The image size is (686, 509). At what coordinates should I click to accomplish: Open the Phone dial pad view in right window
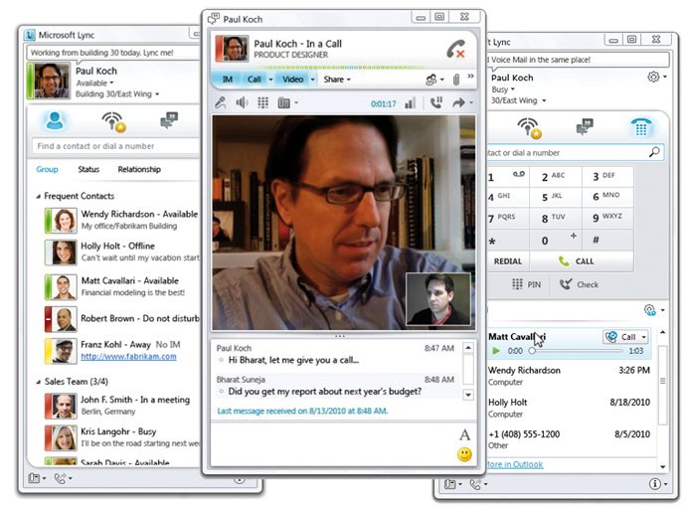[x=640, y=127]
